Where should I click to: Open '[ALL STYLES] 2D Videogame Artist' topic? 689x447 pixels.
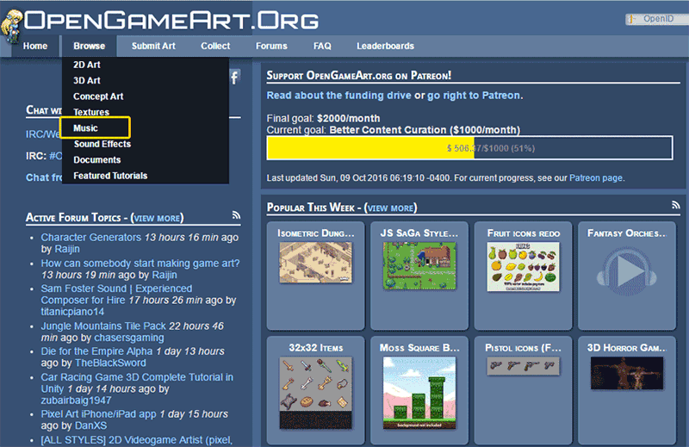pyautogui.click(x=137, y=440)
